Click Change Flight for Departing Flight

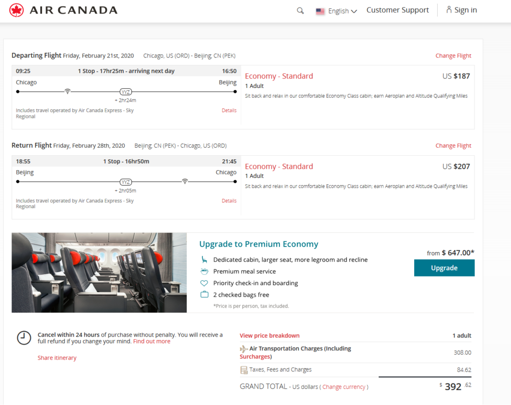(453, 56)
